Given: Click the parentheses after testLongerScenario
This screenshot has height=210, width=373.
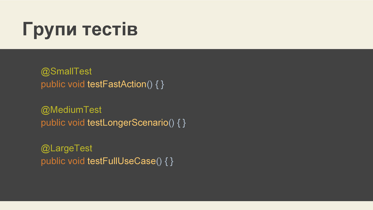Looking at the screenshot, I should coord(171,123).
